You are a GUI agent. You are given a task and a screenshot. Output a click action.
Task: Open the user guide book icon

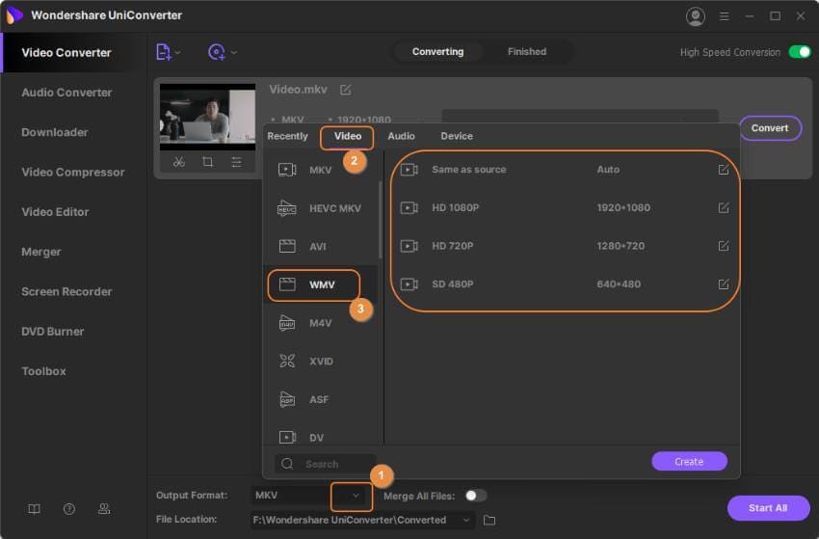[x=34, y=509]
